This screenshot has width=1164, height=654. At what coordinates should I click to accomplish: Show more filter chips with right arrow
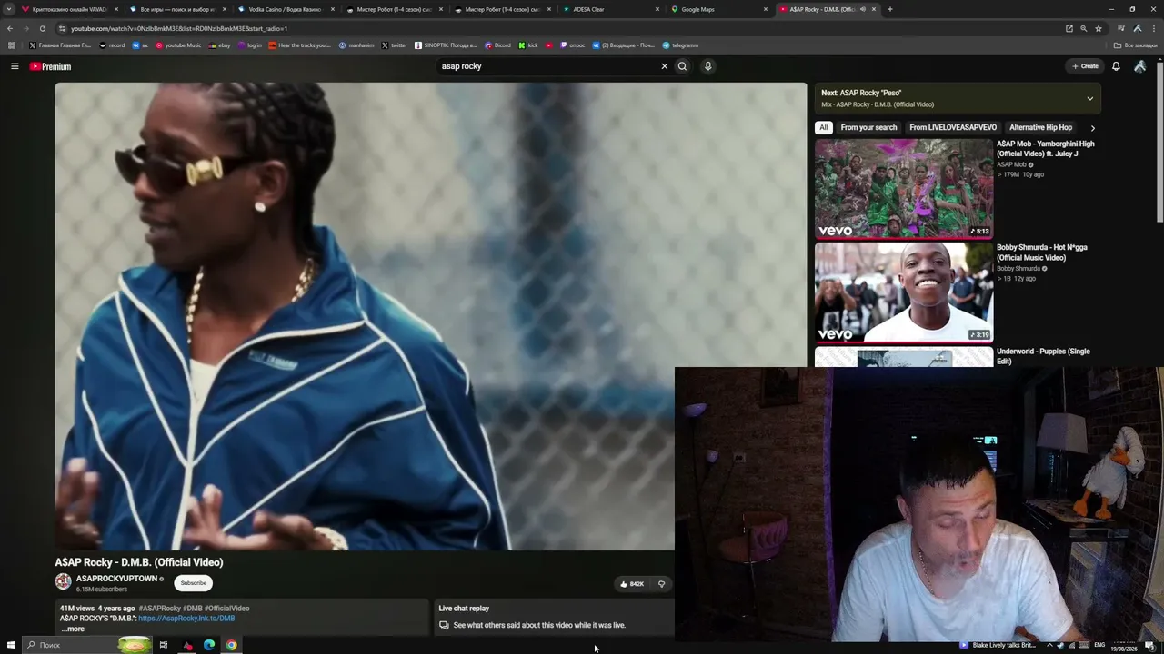point(1092,128)
